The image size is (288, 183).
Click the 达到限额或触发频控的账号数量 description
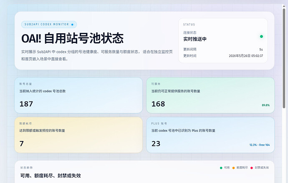[42, 131]
